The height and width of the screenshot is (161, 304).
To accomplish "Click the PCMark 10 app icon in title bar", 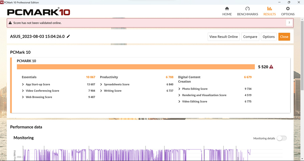I will (2, 2).
